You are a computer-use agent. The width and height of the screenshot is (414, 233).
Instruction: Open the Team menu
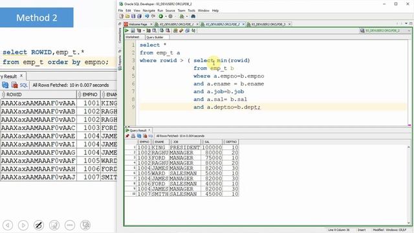pos(181,10)
